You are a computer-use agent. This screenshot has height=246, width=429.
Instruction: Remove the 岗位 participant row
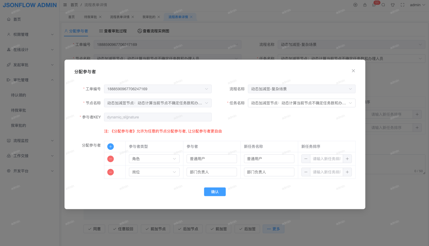pos(110,172)
